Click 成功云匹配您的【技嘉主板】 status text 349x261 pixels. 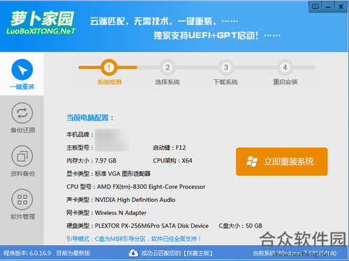point(177,253)
